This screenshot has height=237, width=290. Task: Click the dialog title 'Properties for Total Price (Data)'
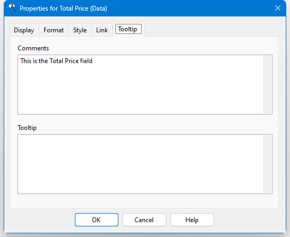pos(63,8)
